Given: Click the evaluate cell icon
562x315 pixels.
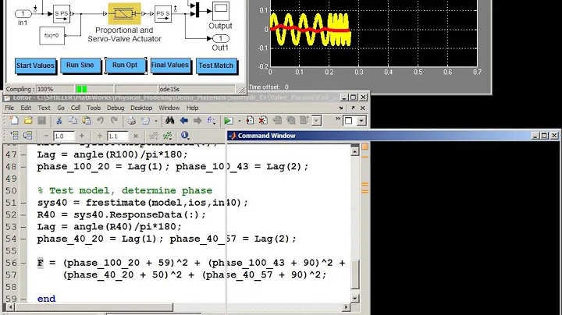Looking at the screenshot, I should click(14, 136).
